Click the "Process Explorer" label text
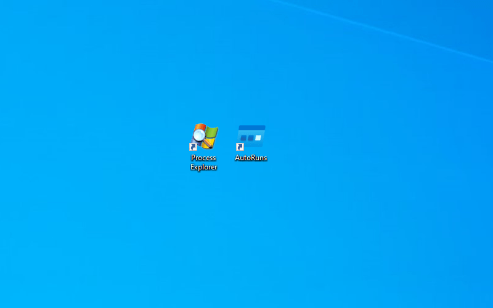 point(203,163)
